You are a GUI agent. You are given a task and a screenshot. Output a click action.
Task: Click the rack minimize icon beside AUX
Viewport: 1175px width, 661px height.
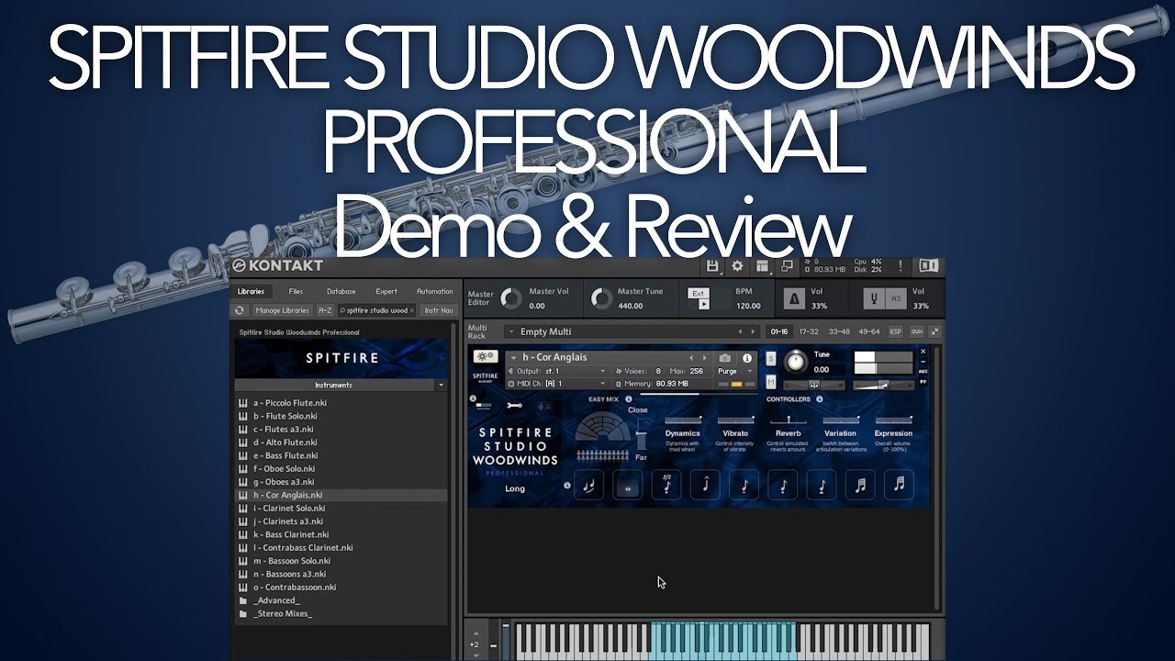pyautogui.click(x=934, y=331)
